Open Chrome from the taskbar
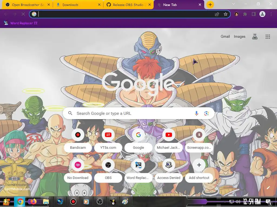The image size is (277, 207). (x=20, y=202)
